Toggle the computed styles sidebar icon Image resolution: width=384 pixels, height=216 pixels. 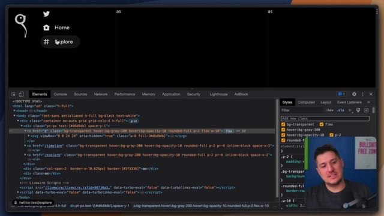point(367,110)
